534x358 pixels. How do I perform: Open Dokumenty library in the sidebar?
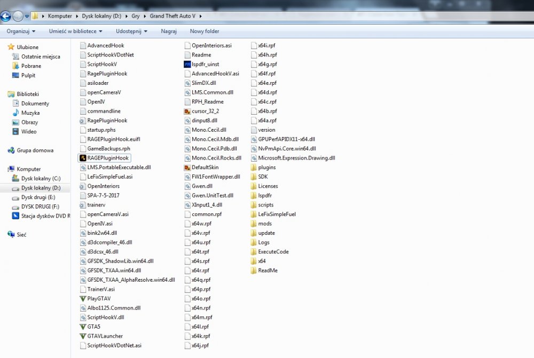[x=35, y=104]
